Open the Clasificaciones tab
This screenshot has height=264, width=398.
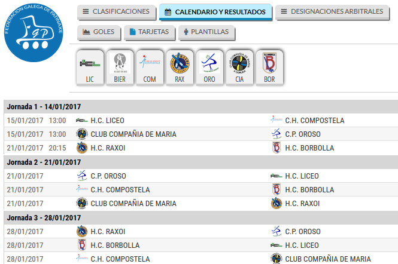click(116, 12)
